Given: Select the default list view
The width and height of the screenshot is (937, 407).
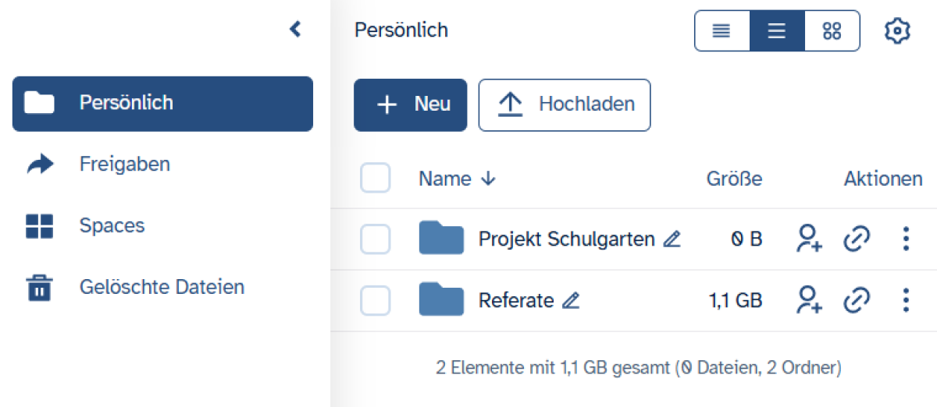Looking at the screenshot, I should [776, 31].
